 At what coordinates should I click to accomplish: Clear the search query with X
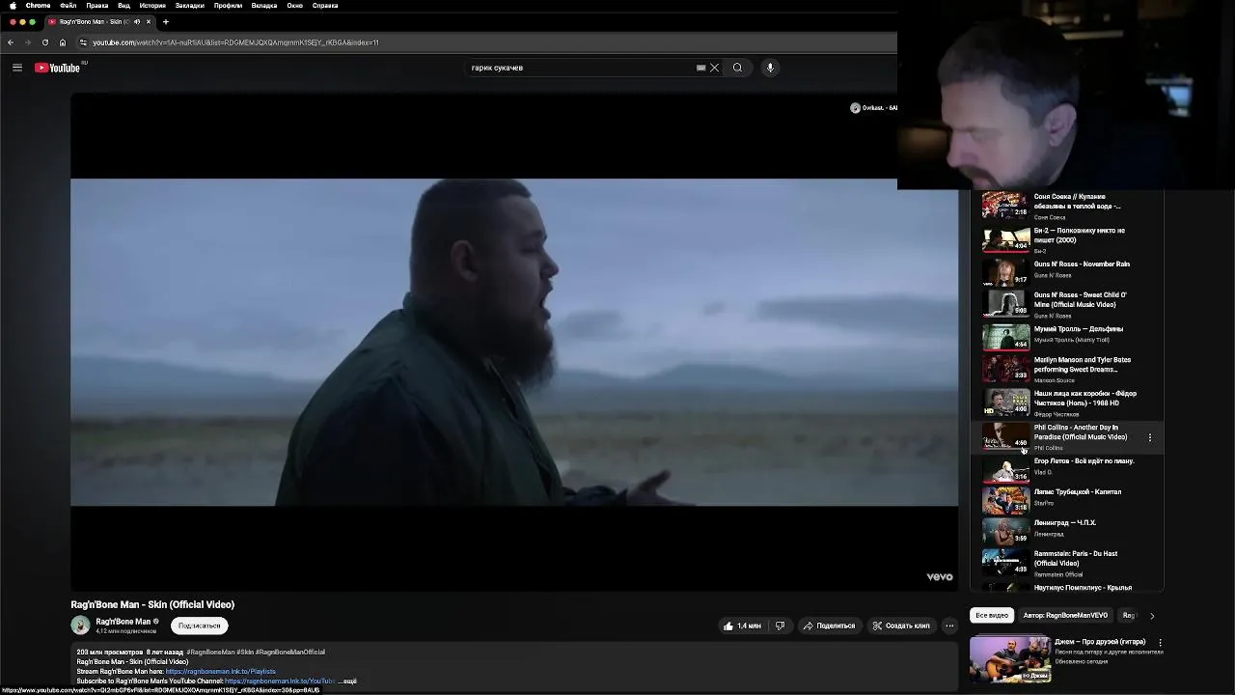[x=714, y=68]
